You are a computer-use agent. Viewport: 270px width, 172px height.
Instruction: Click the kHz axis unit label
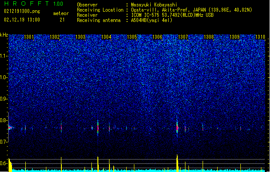click(4, 35)
